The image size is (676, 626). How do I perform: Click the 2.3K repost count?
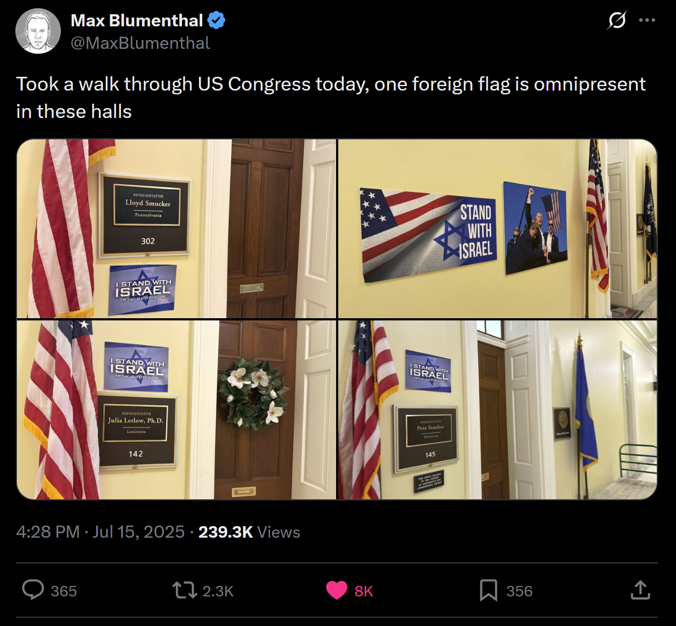click(218, 591)
